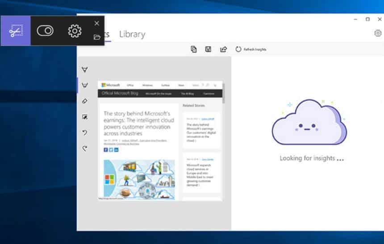This screenshot has width=384, height=244.
Task: Minimize the Snip Insights window
Action: click(355, 19)
